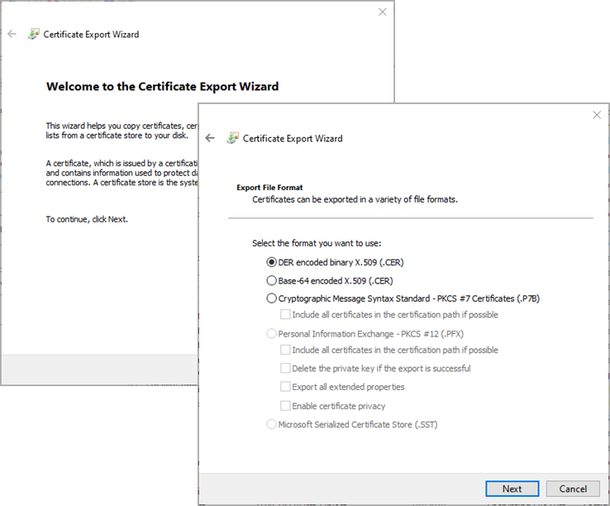The image size is (610, 506).
Task: Go back using the front wizard's back arrow
Action: tap(210, 138)
